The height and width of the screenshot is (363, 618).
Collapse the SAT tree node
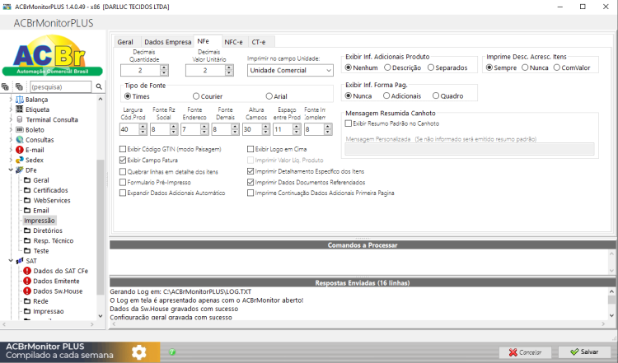pos(11,261)
